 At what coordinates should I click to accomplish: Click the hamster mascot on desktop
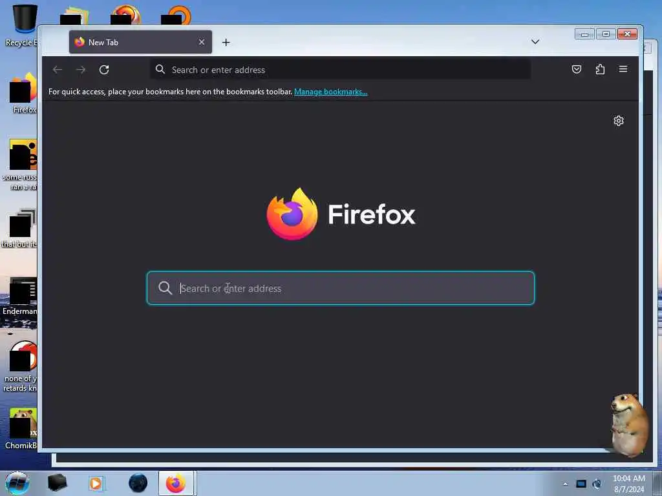click(630, 425)
